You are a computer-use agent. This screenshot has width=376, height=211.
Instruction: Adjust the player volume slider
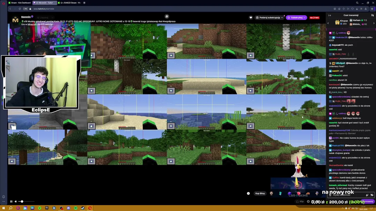(27, 201)
